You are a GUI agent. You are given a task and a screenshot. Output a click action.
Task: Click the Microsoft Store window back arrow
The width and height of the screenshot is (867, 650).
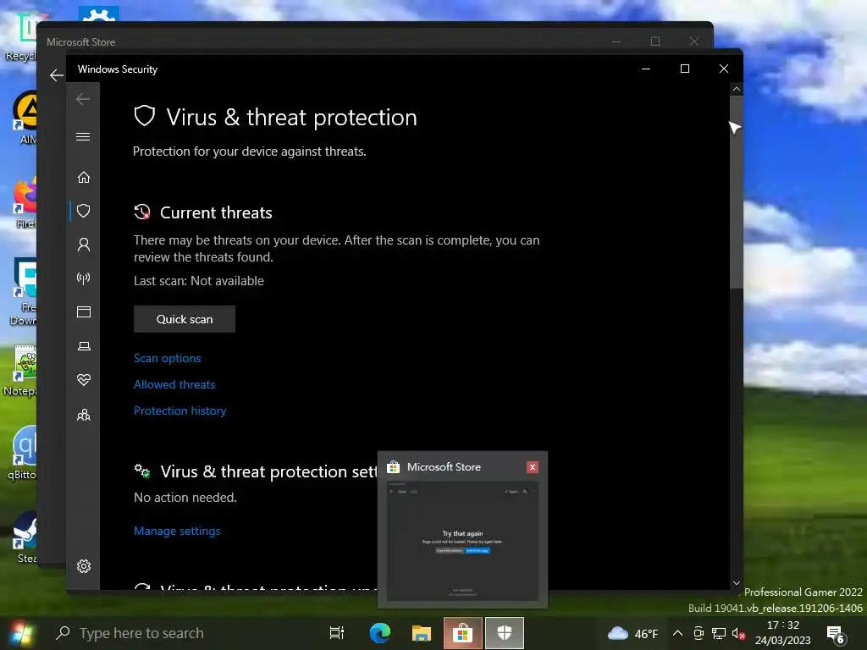[57, 75]
